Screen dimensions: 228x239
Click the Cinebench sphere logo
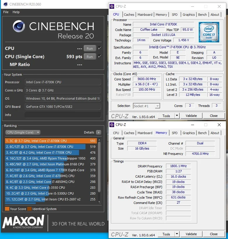coord(19,26)
